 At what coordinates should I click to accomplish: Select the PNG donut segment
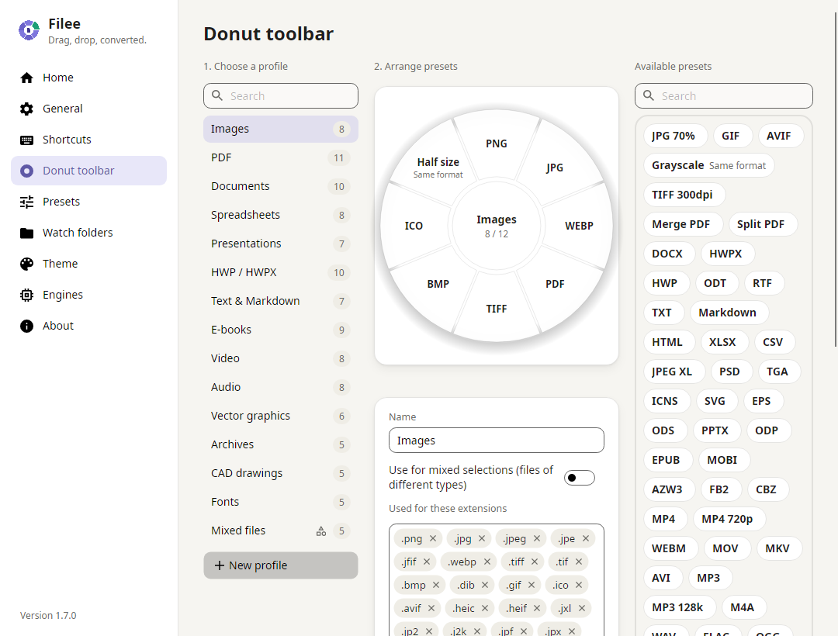click(x=497, y=143)
